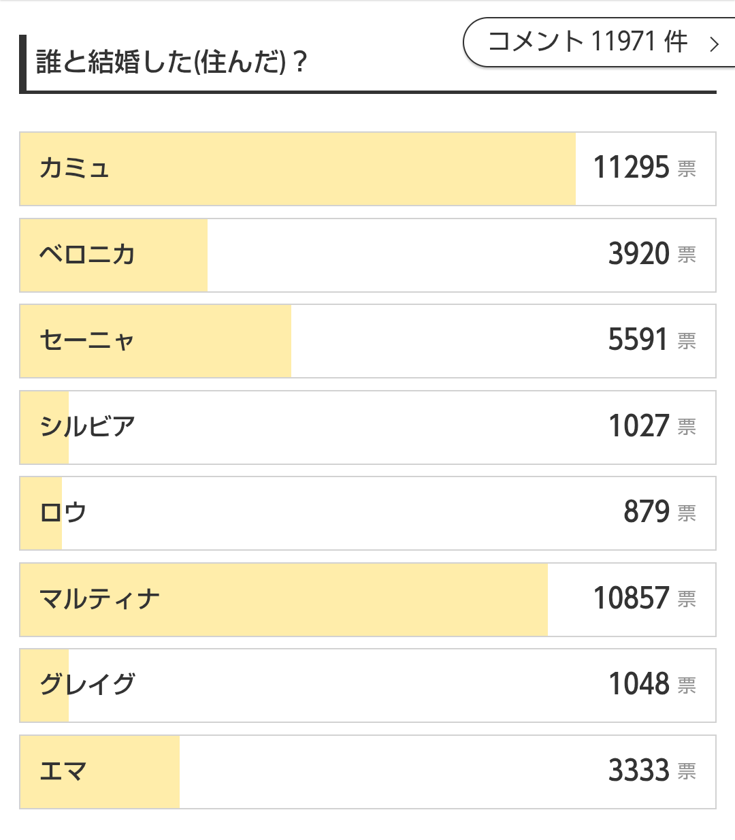This screenshot has width=735, height=840.
Task: Tap the 5591 vote count
Action: [x=638, y=340]
